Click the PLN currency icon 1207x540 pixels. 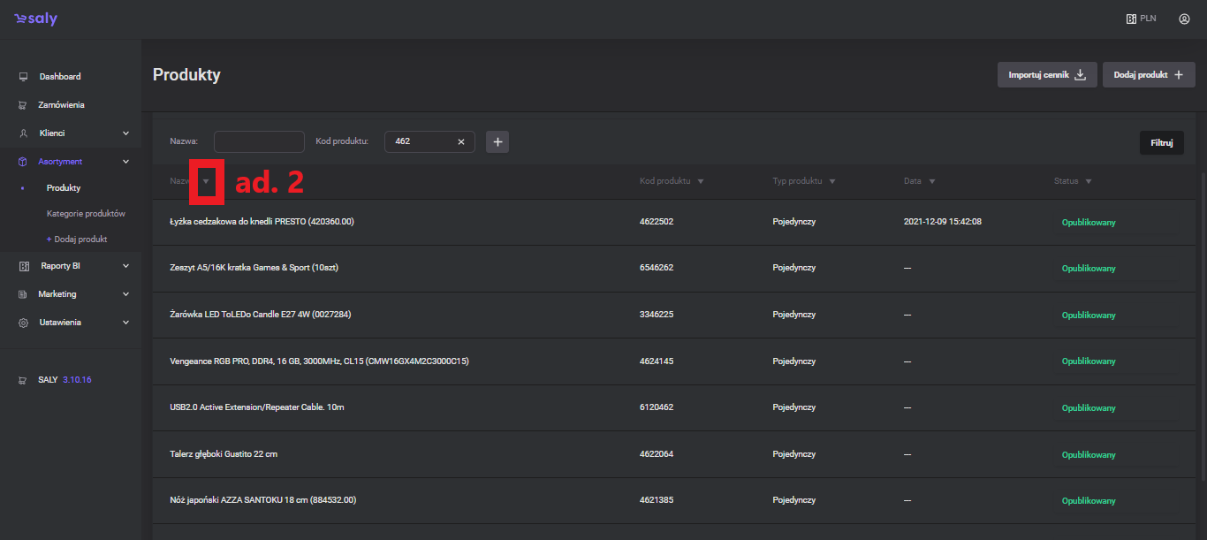coord(1131,19)
